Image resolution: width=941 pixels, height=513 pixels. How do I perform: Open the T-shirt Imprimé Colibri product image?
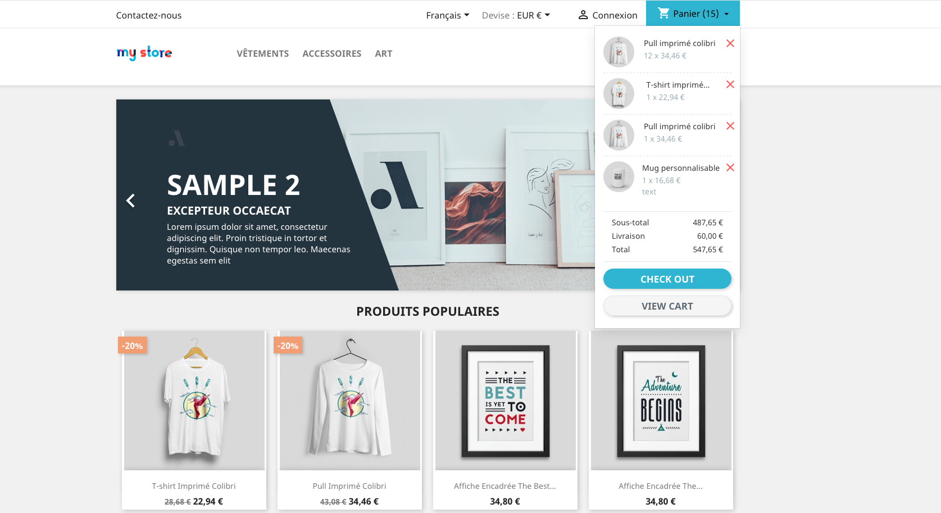click(194, 401)
